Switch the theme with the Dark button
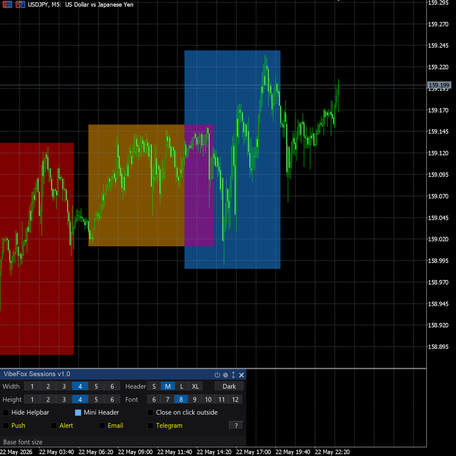Image resolution: width=456 pixels, height=456 pixels. [229, 386]
